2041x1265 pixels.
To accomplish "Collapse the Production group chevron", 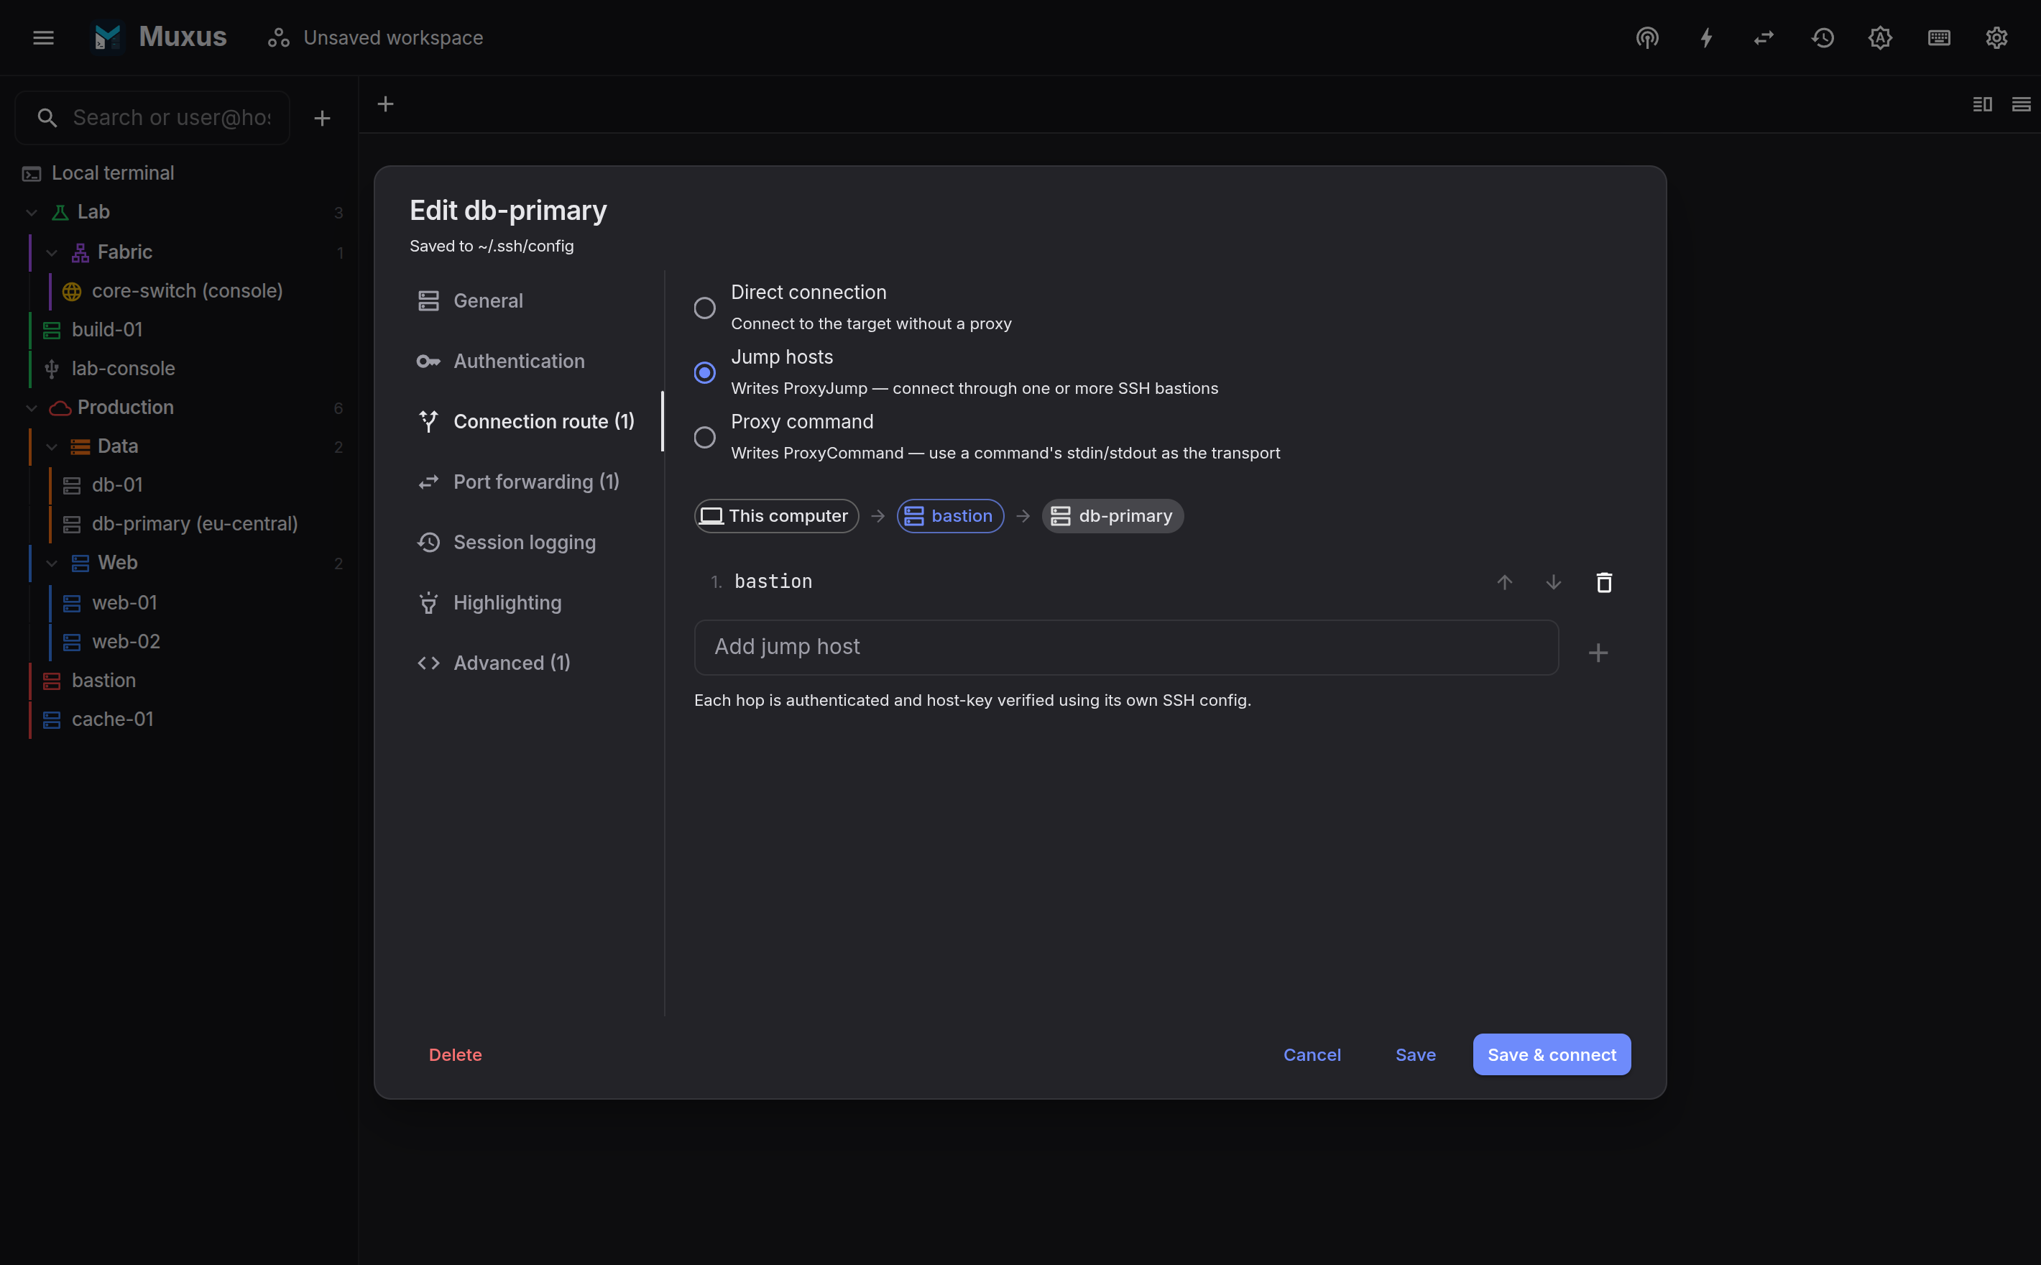I will point(32,408).
